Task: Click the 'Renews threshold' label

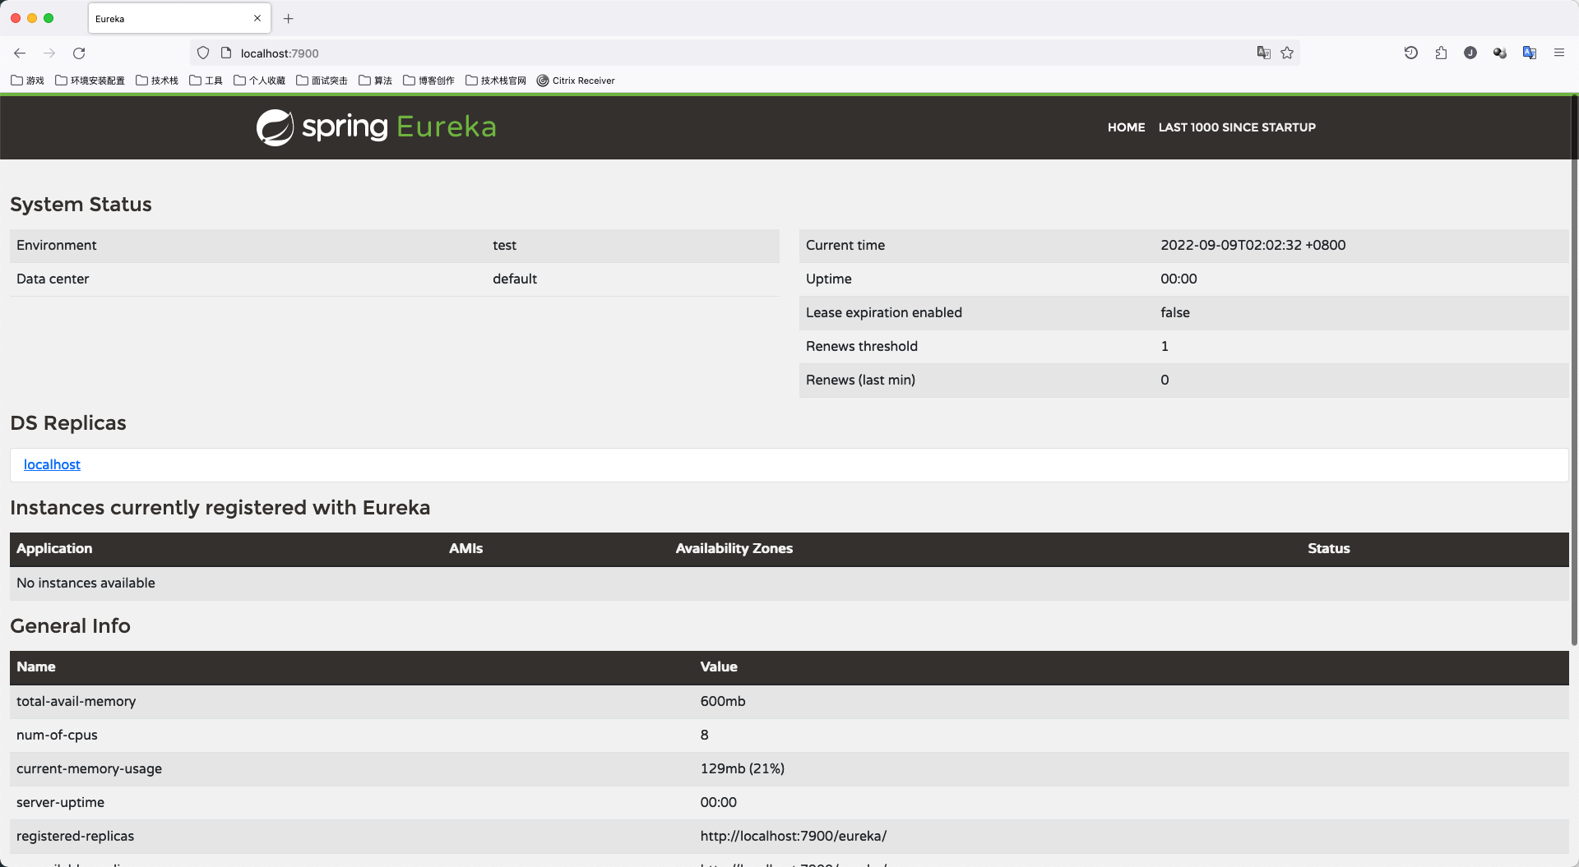Action: (x=861, y=346)
